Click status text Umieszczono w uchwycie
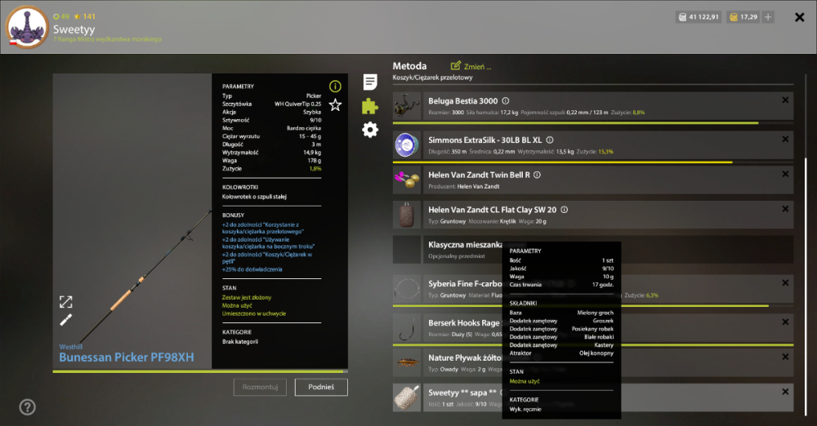The image size is (817, 426). [254, 314]
